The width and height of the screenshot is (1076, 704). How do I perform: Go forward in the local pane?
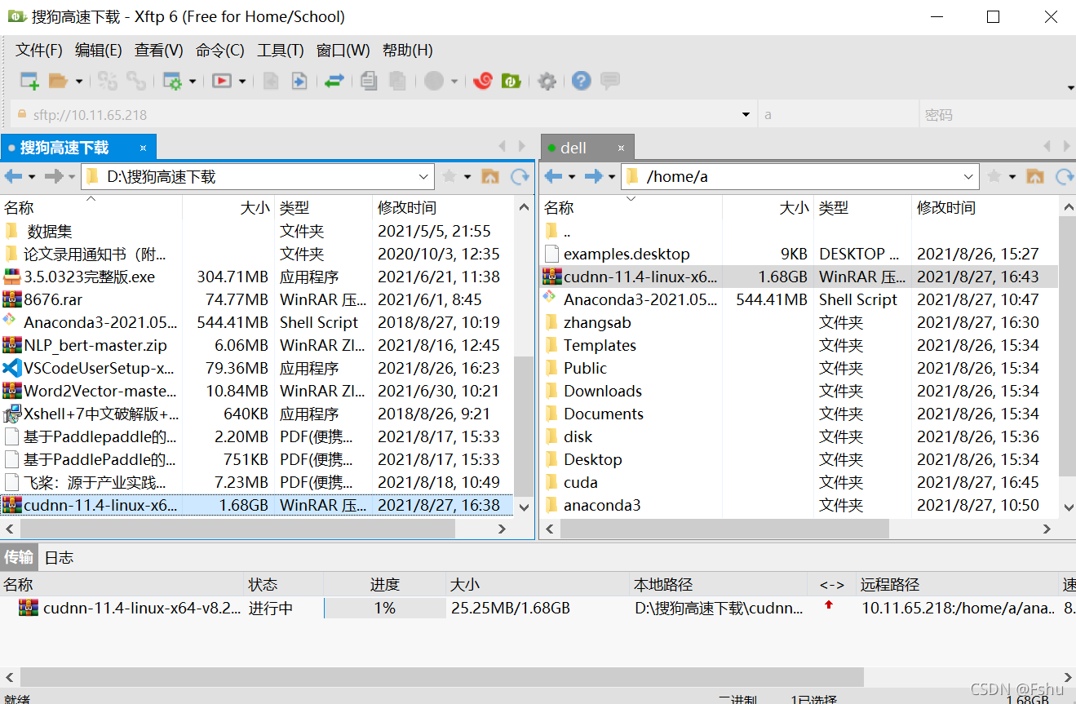pos(54,176)
